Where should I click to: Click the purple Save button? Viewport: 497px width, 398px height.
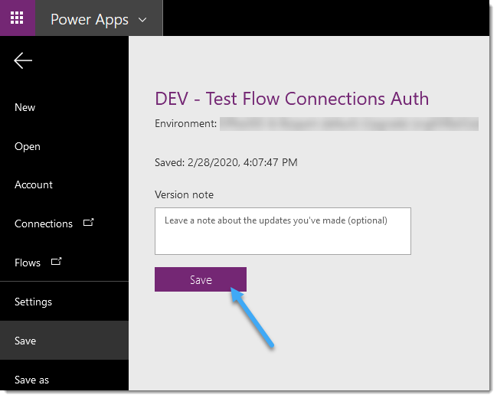coord(201,279)
